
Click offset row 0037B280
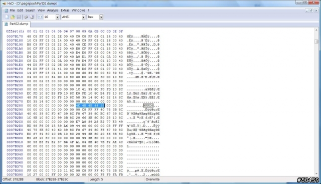(15, 105)
